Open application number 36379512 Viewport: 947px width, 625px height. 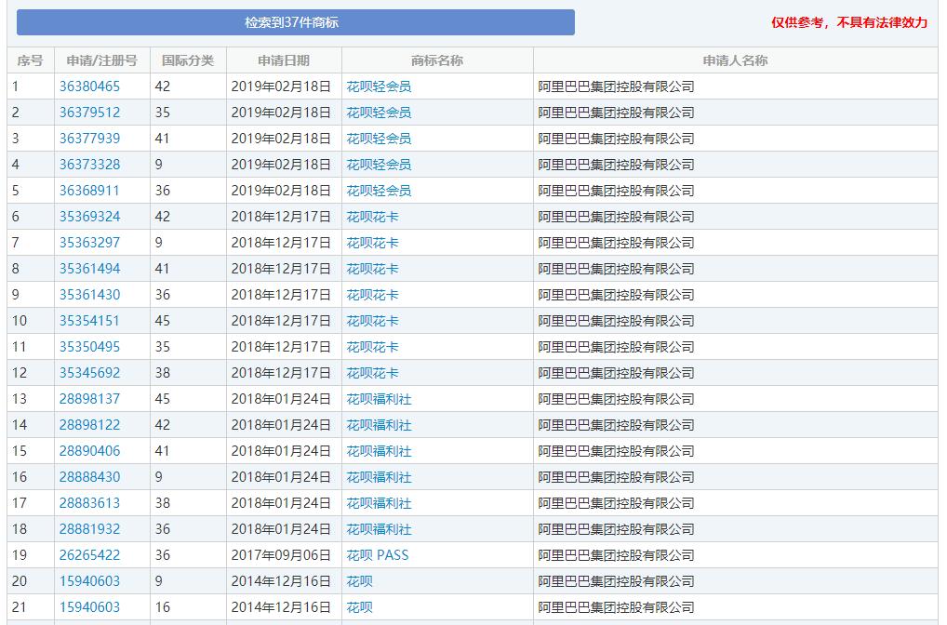tap(89, 113)
